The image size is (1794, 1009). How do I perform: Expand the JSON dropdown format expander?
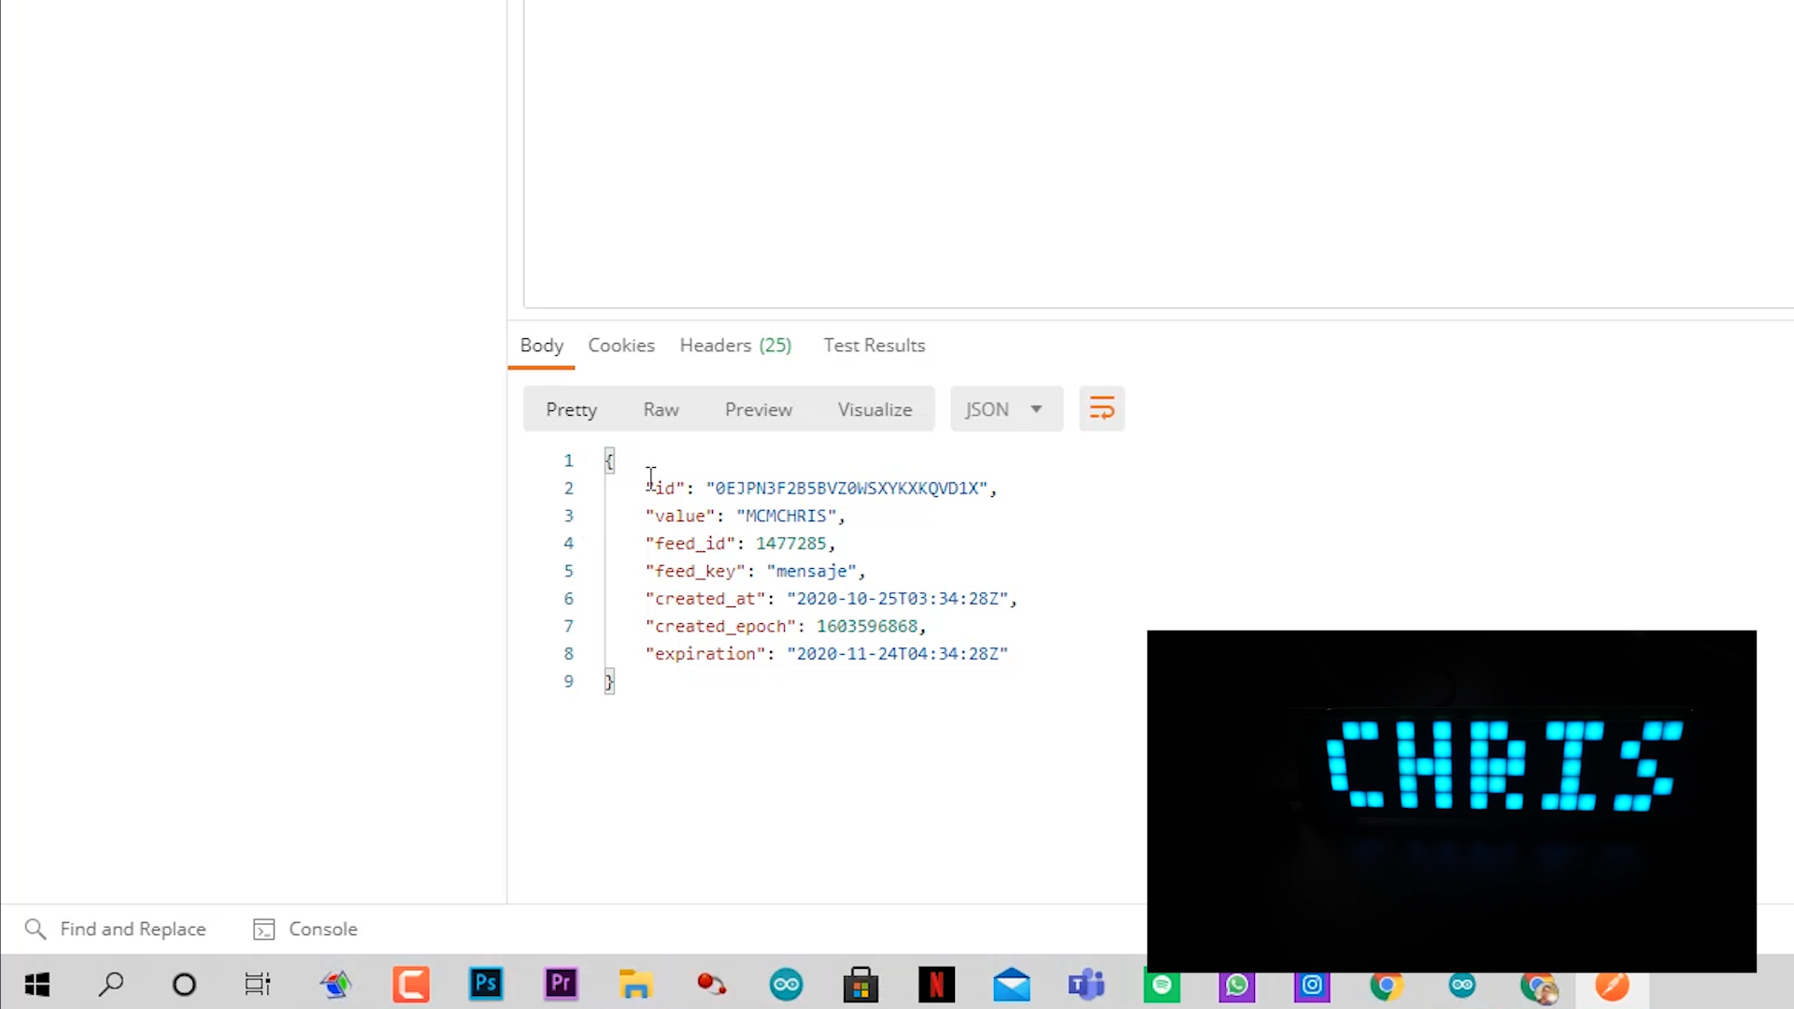[x=1036, y=409]
